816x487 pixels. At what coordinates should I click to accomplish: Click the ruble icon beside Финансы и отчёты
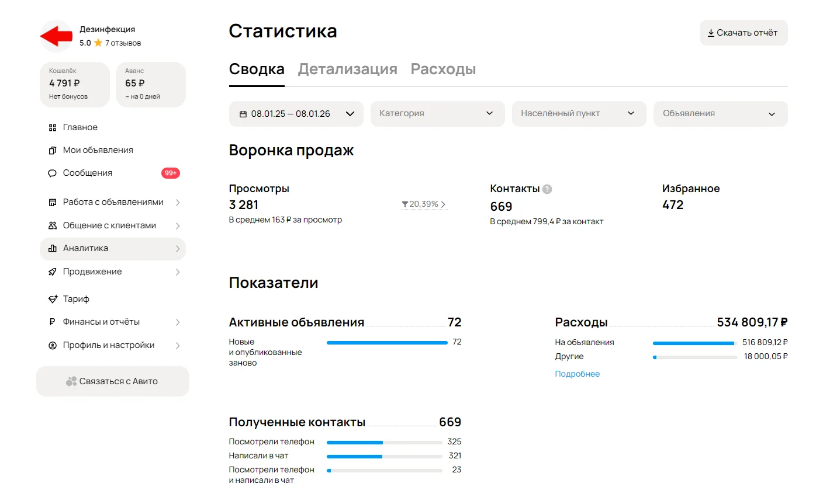53,322
